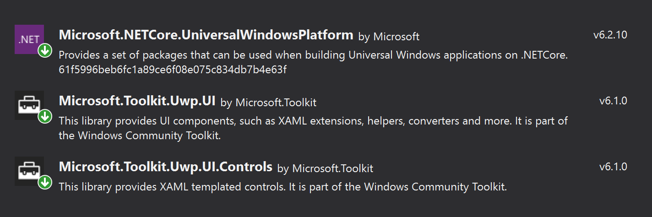Click v6.1.0 version of Uwp.UI package

point(613,101)
